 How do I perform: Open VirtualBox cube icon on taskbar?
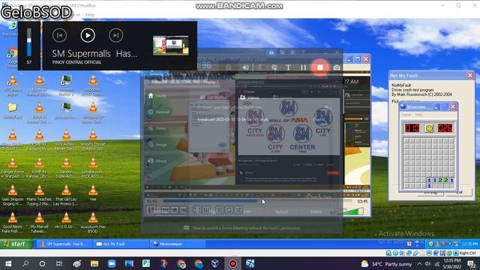[x=215, y=263]
